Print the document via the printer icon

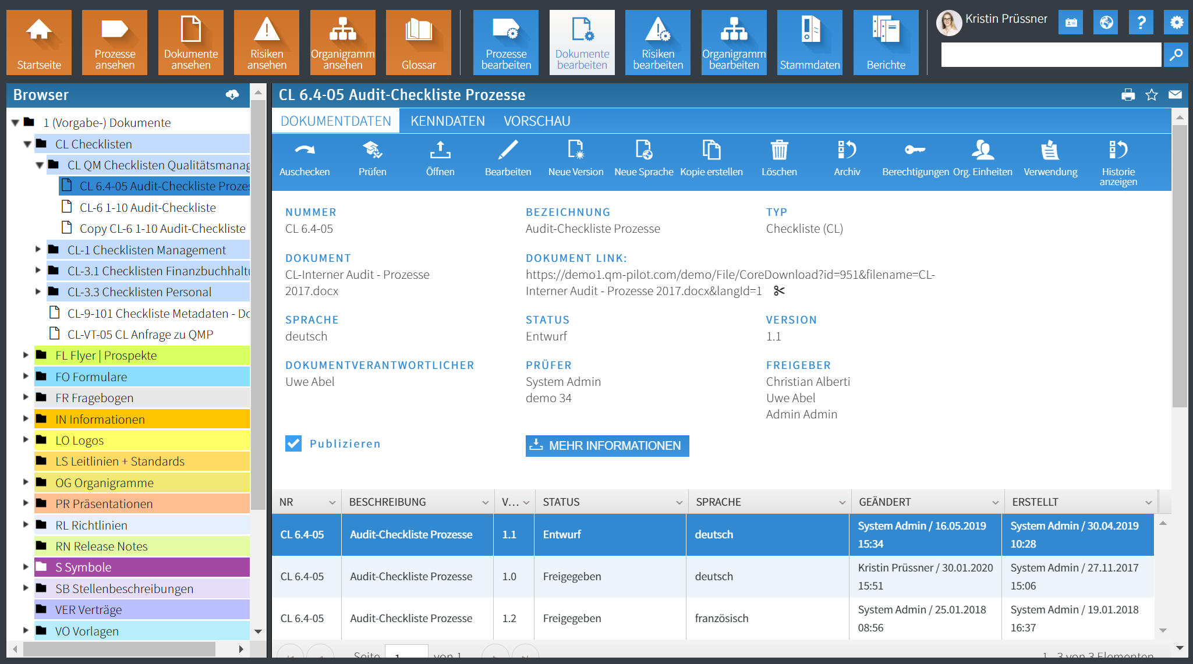tap(1128, 94)
